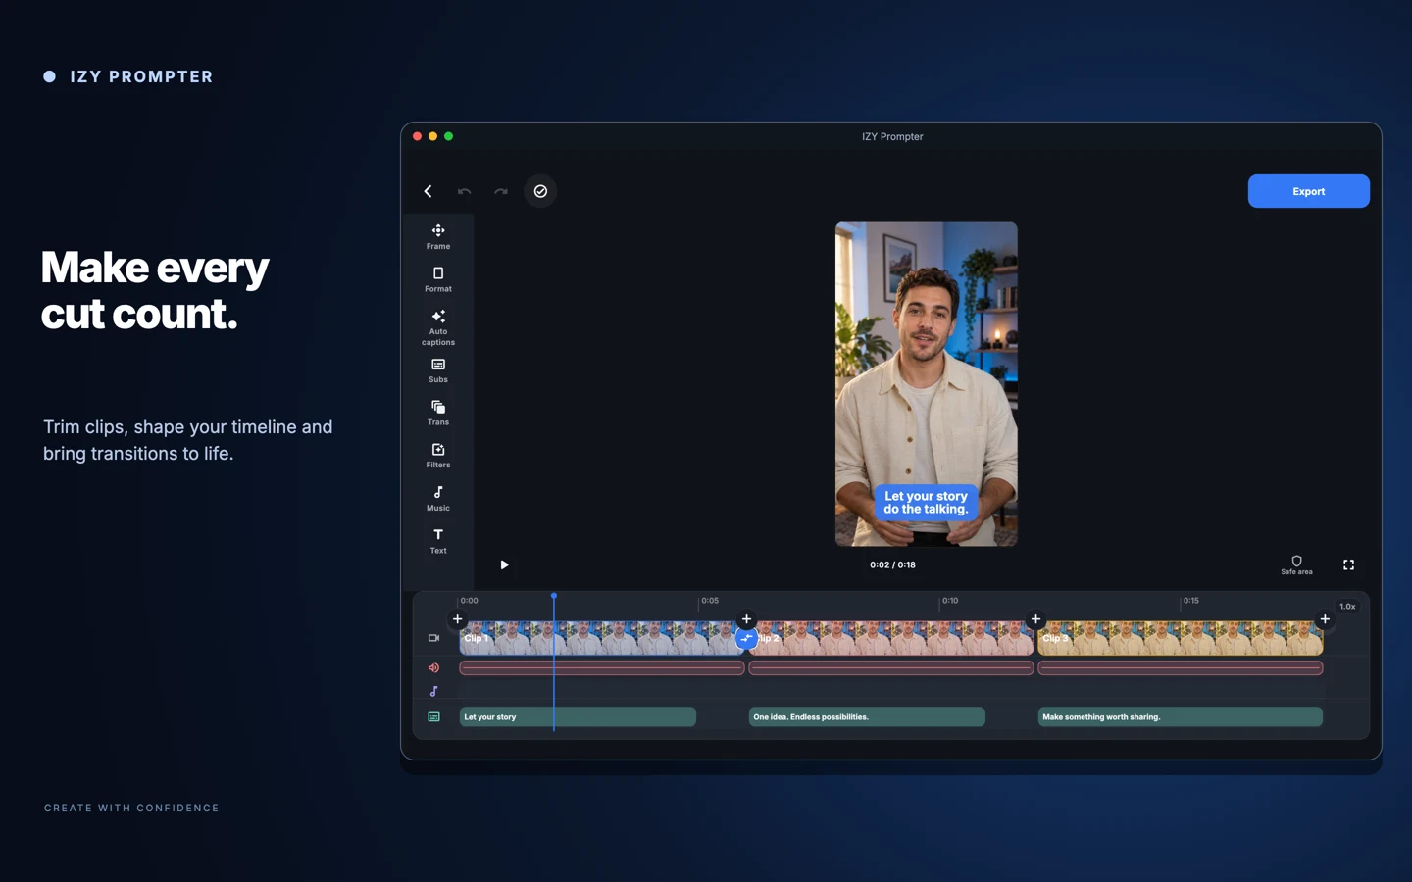Click the video preview canvas
This screenshot has width=1412, height=882.
point(926,384)
